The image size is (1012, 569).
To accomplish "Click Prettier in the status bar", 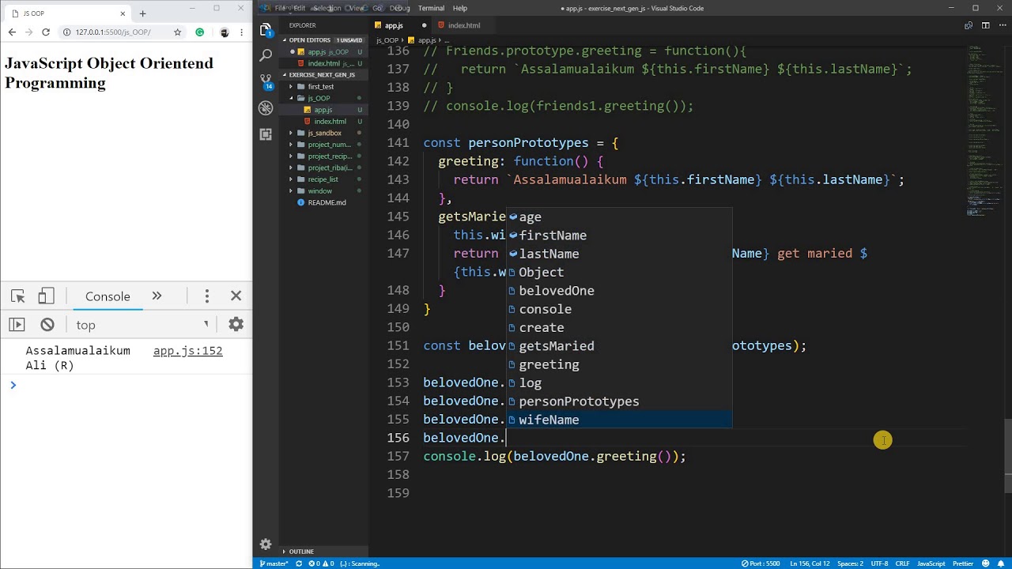I will point(963,563).
